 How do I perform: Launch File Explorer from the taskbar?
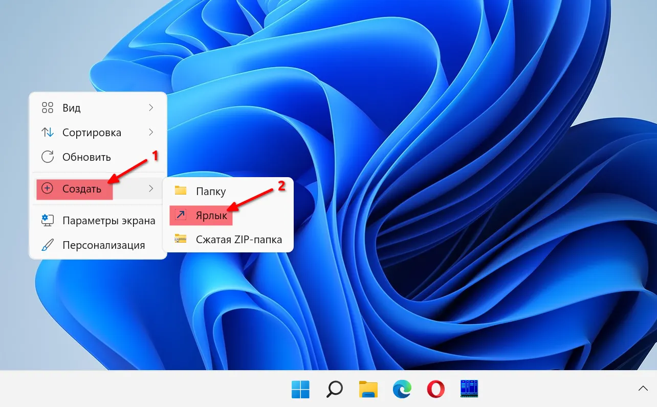coord(368,390)
